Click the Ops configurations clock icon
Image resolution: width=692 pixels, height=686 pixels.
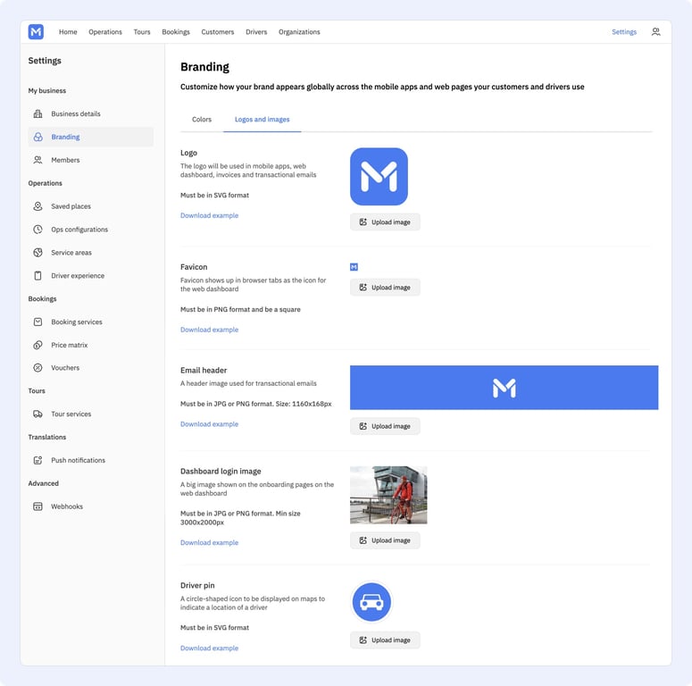[x=38, y=229]
